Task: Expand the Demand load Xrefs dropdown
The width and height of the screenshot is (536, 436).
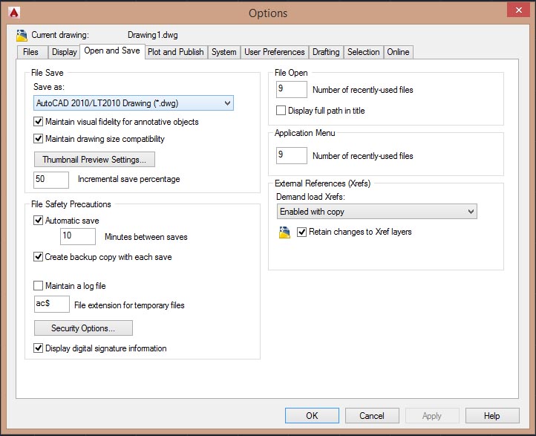Action: 376,212
